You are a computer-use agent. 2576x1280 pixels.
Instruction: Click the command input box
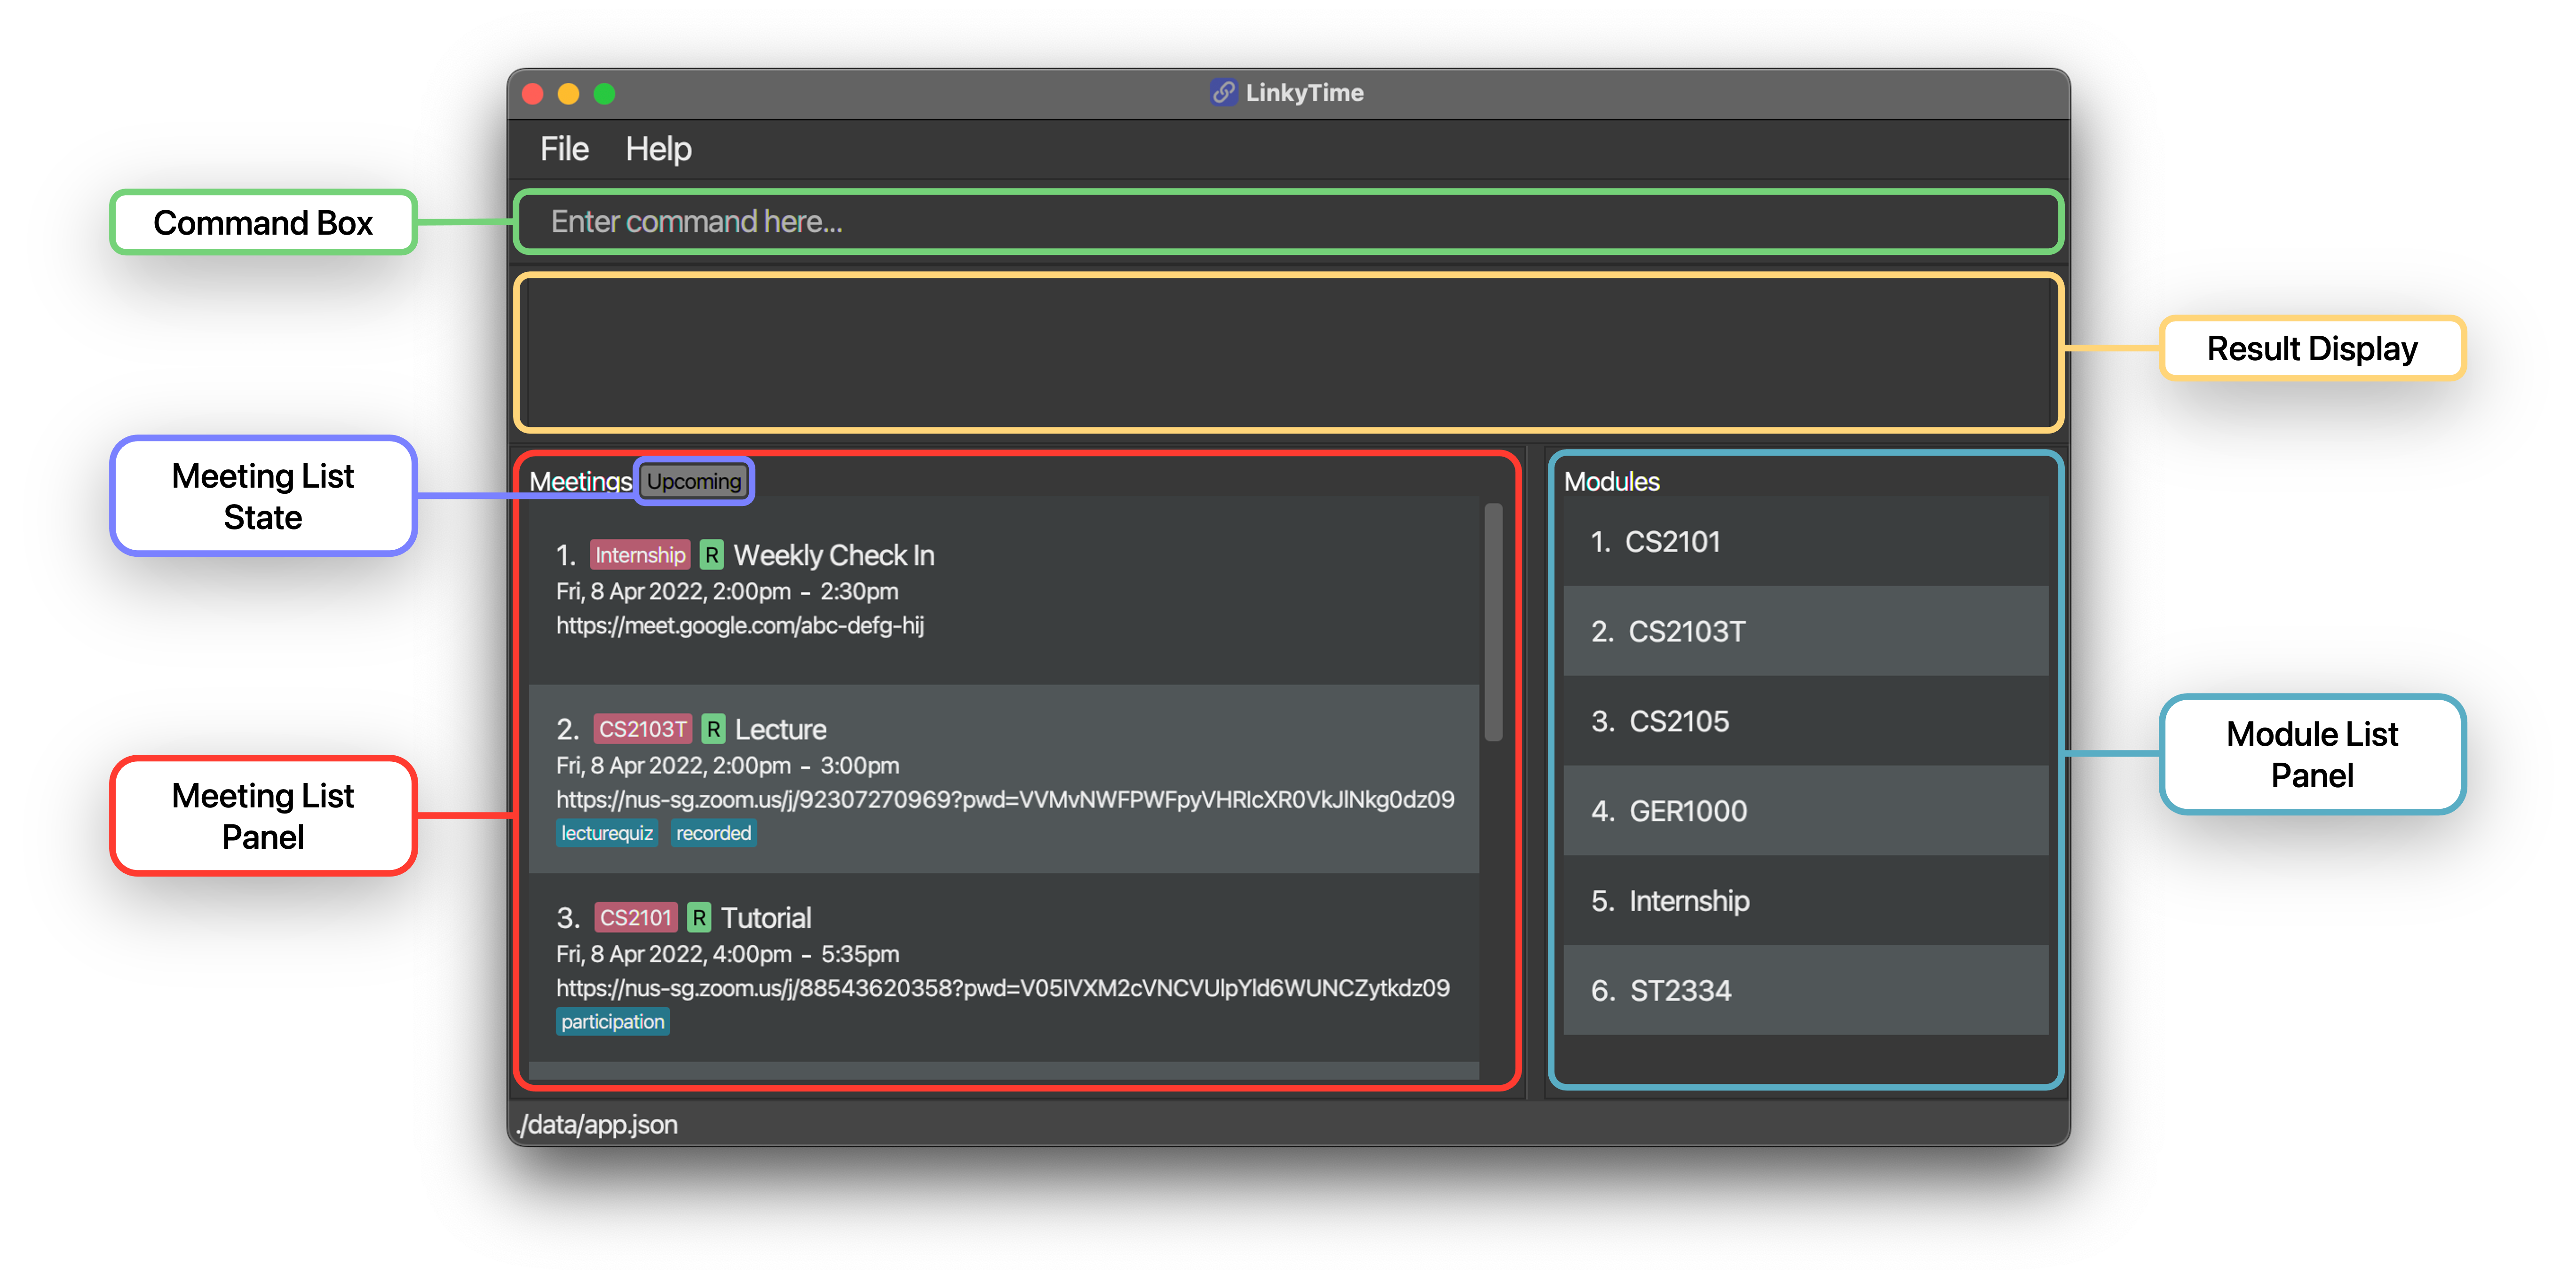[x=1288, y=221]
